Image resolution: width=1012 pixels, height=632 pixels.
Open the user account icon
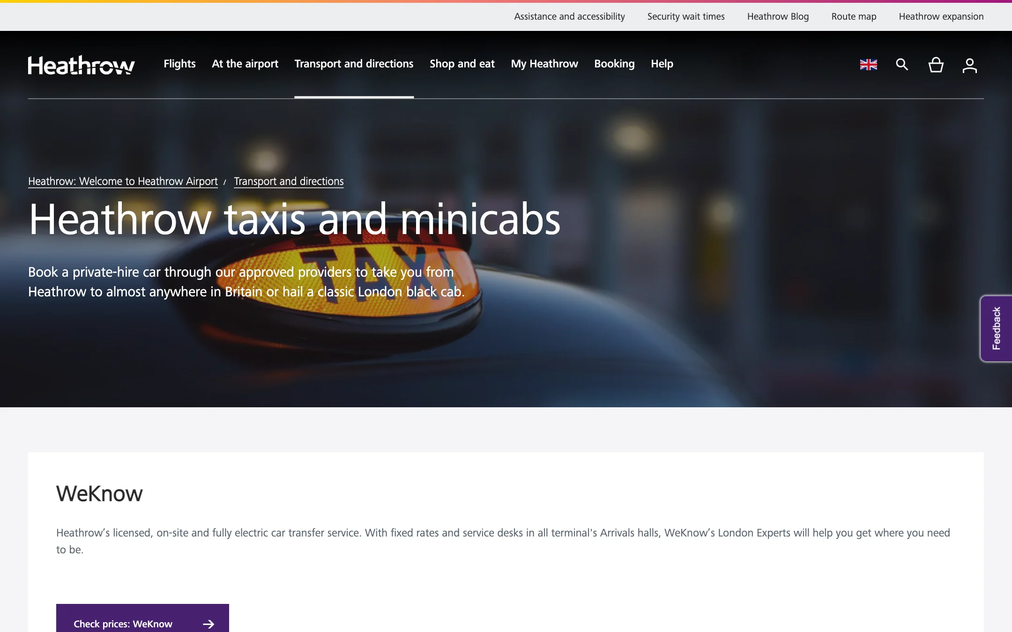[969, 65]
